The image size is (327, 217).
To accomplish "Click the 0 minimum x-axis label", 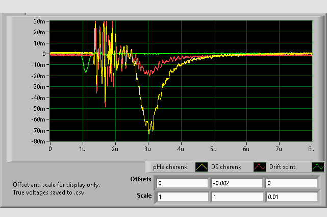I will click(x=50, y=149).
